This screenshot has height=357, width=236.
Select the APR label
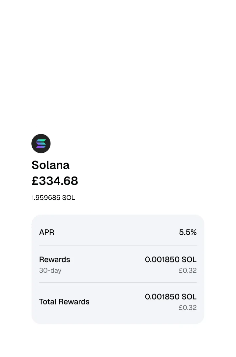tap(46, 232)
